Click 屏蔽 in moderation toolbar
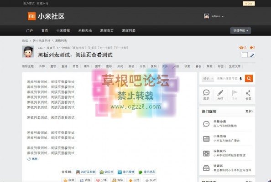 [x=209, y=66]
